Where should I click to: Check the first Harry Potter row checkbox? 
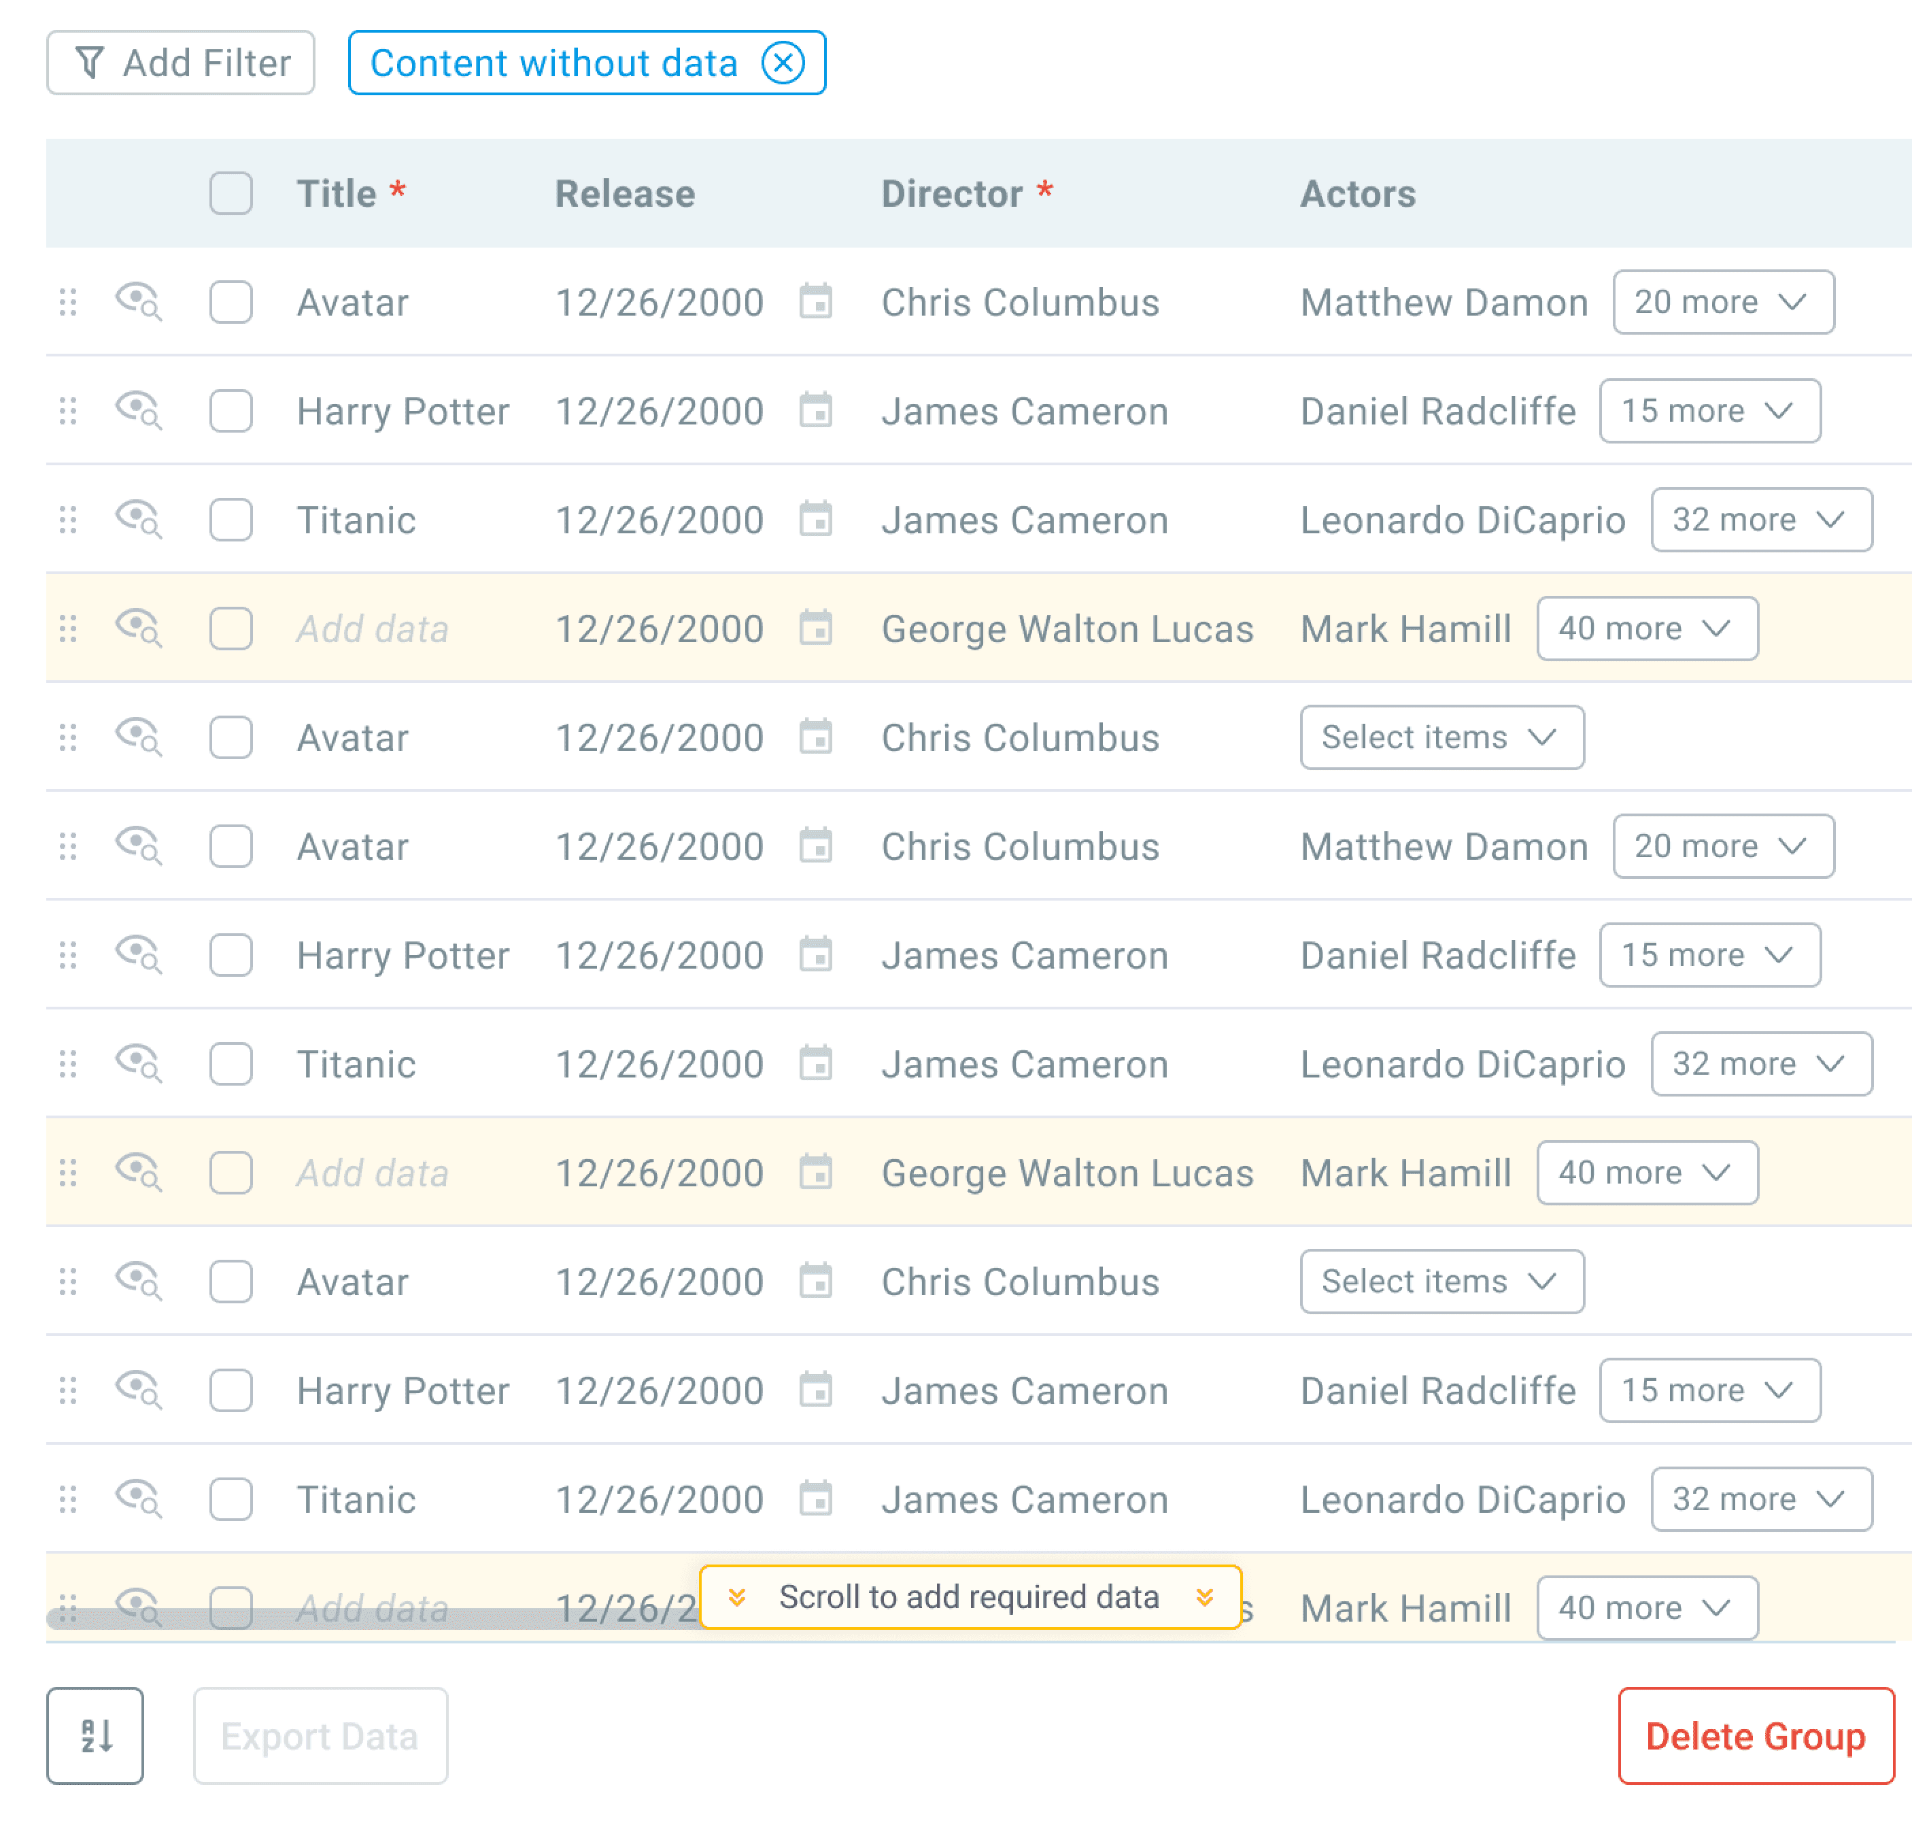(231, 411)
